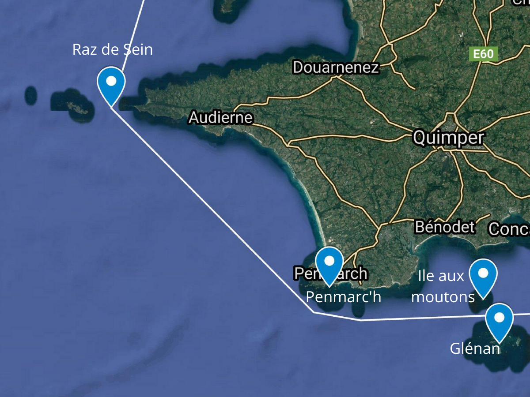Click the Bénodet town label
The width and height of the screenshot is (530, 397).
(445, 227)
